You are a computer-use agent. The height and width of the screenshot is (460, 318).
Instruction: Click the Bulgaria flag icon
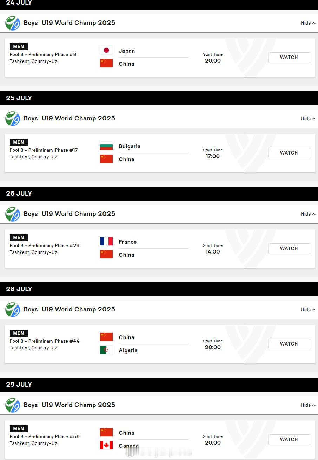coord(106,146)
